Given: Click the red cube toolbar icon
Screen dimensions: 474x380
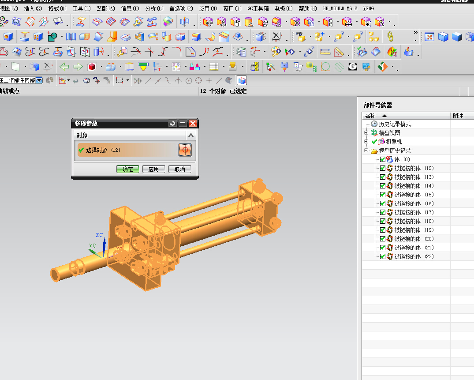Looking at the screenshot, I should click(x=92, y=67).
